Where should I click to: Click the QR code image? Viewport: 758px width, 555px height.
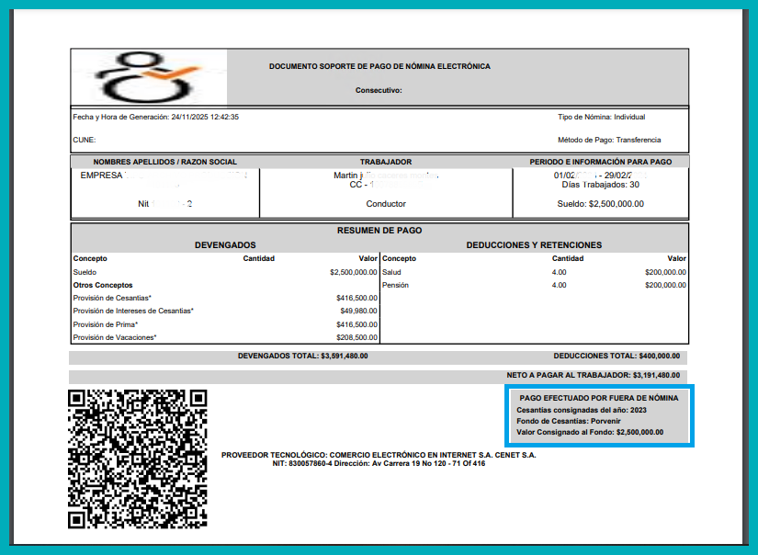[138, 458]
